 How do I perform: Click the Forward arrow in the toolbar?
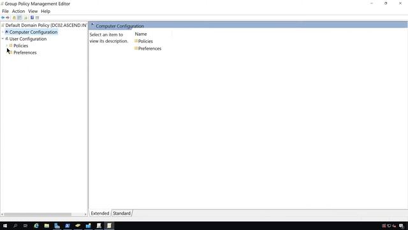pos(8,18)
